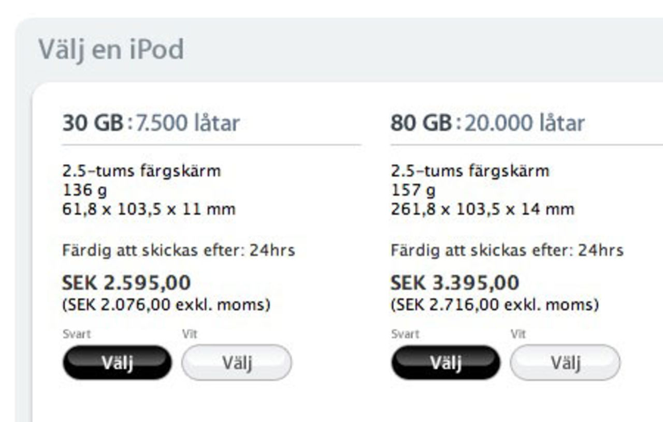Click the 61,8 x 103,5 x 11 mm dimensions text
This screenshot has height=422, width=663.
tap(149, 209)
